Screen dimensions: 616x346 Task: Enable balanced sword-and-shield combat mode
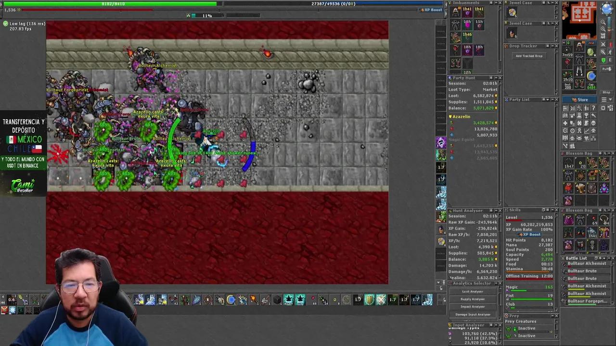click(604, 52)
